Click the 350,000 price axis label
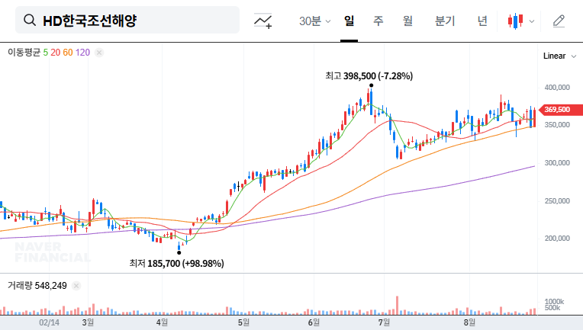This screenshot has width=583, height=330. (x=557, y=125)
